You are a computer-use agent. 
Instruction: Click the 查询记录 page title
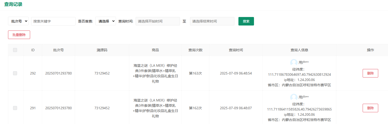coord(13,4)
